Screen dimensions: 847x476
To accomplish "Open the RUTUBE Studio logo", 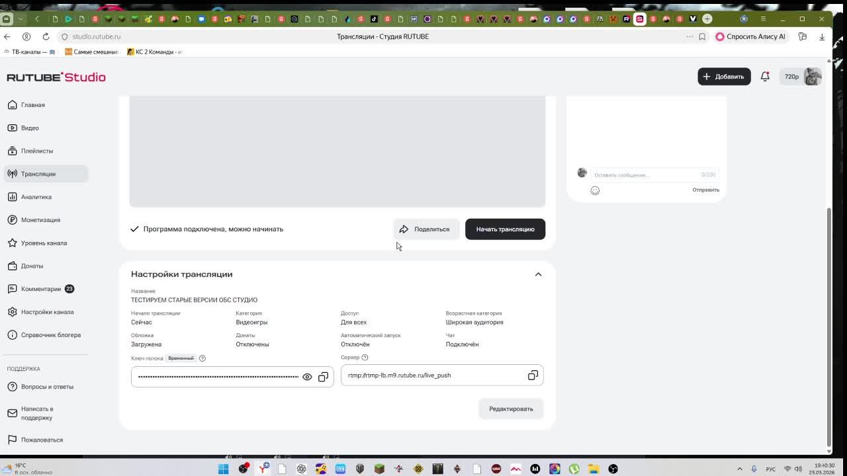I will pos(56,77).
